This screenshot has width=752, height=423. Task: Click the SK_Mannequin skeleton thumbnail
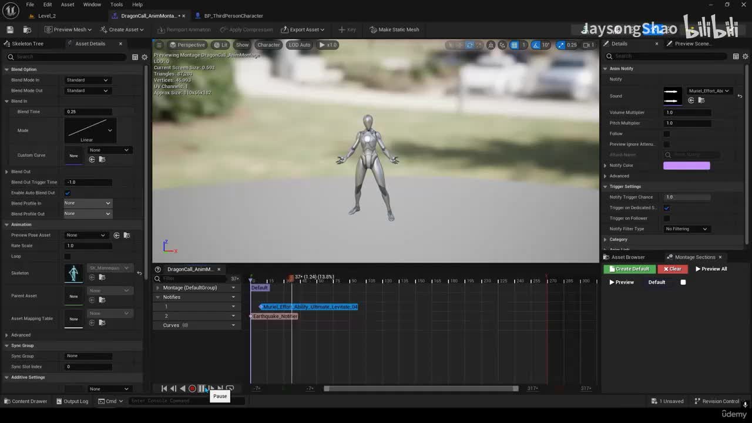click(73, 273)
